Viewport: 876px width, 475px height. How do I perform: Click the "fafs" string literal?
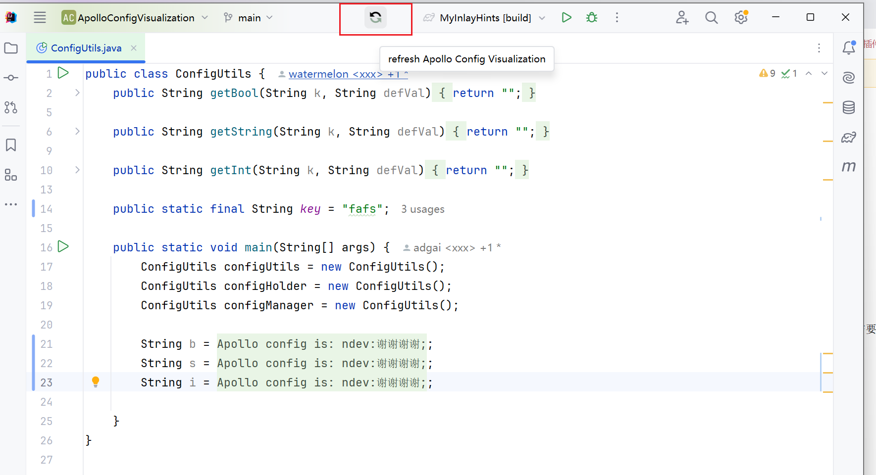point(362,209)
